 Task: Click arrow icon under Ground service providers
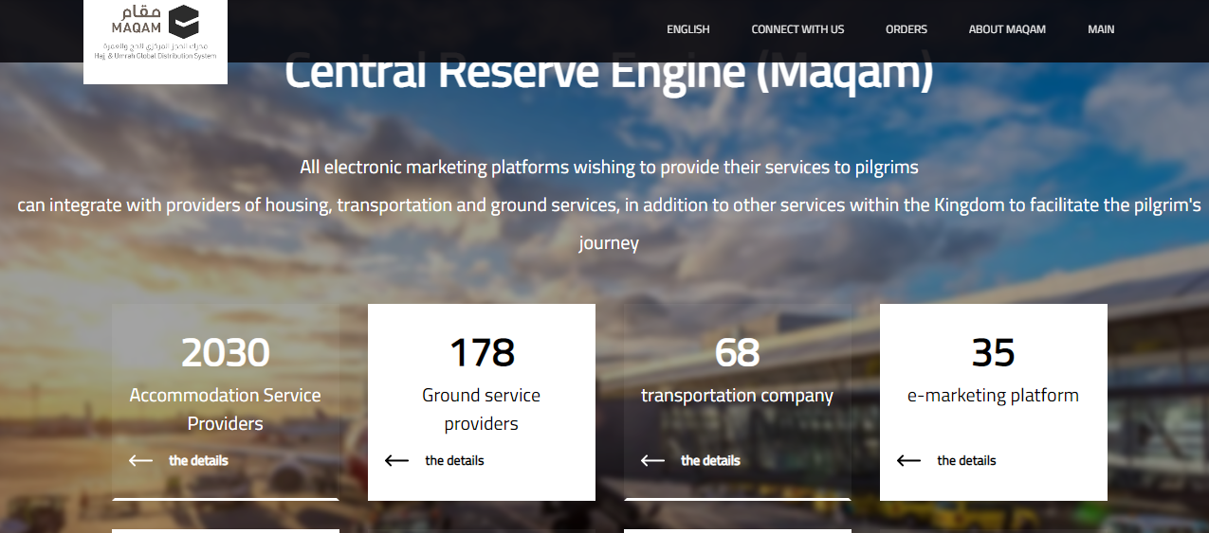pyautogui.click(x=396, y=461)
